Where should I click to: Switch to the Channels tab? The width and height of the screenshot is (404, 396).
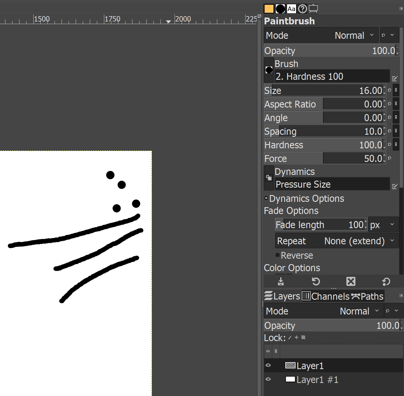326,296
